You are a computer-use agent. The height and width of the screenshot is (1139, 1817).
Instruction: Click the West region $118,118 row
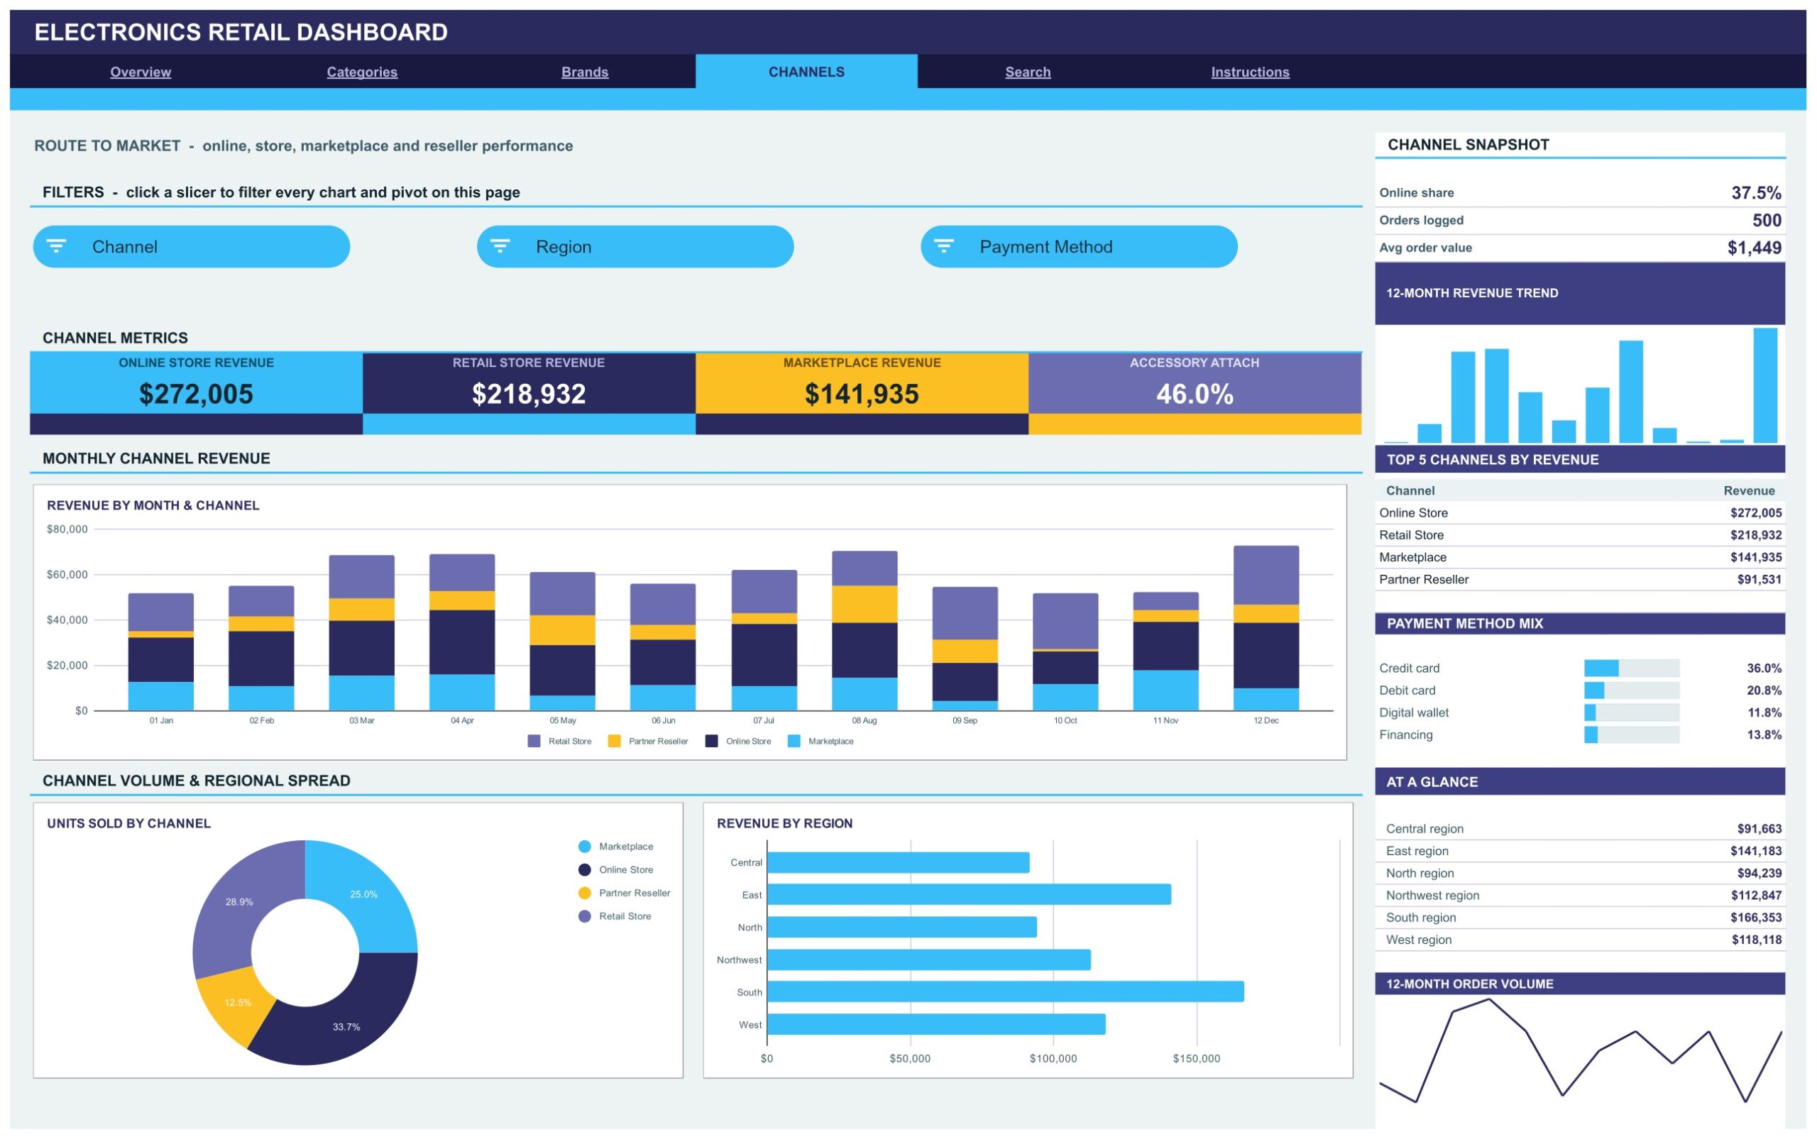coord(1580,940)
